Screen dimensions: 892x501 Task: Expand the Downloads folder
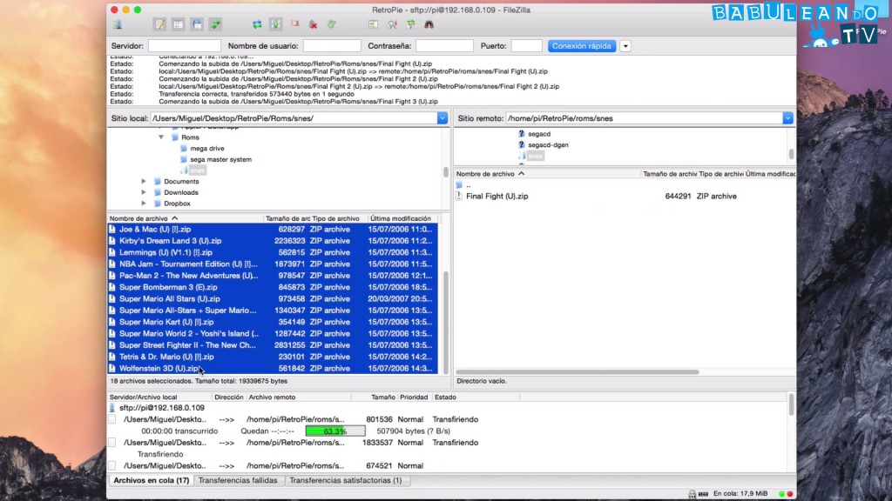click(x=144, y=192)
